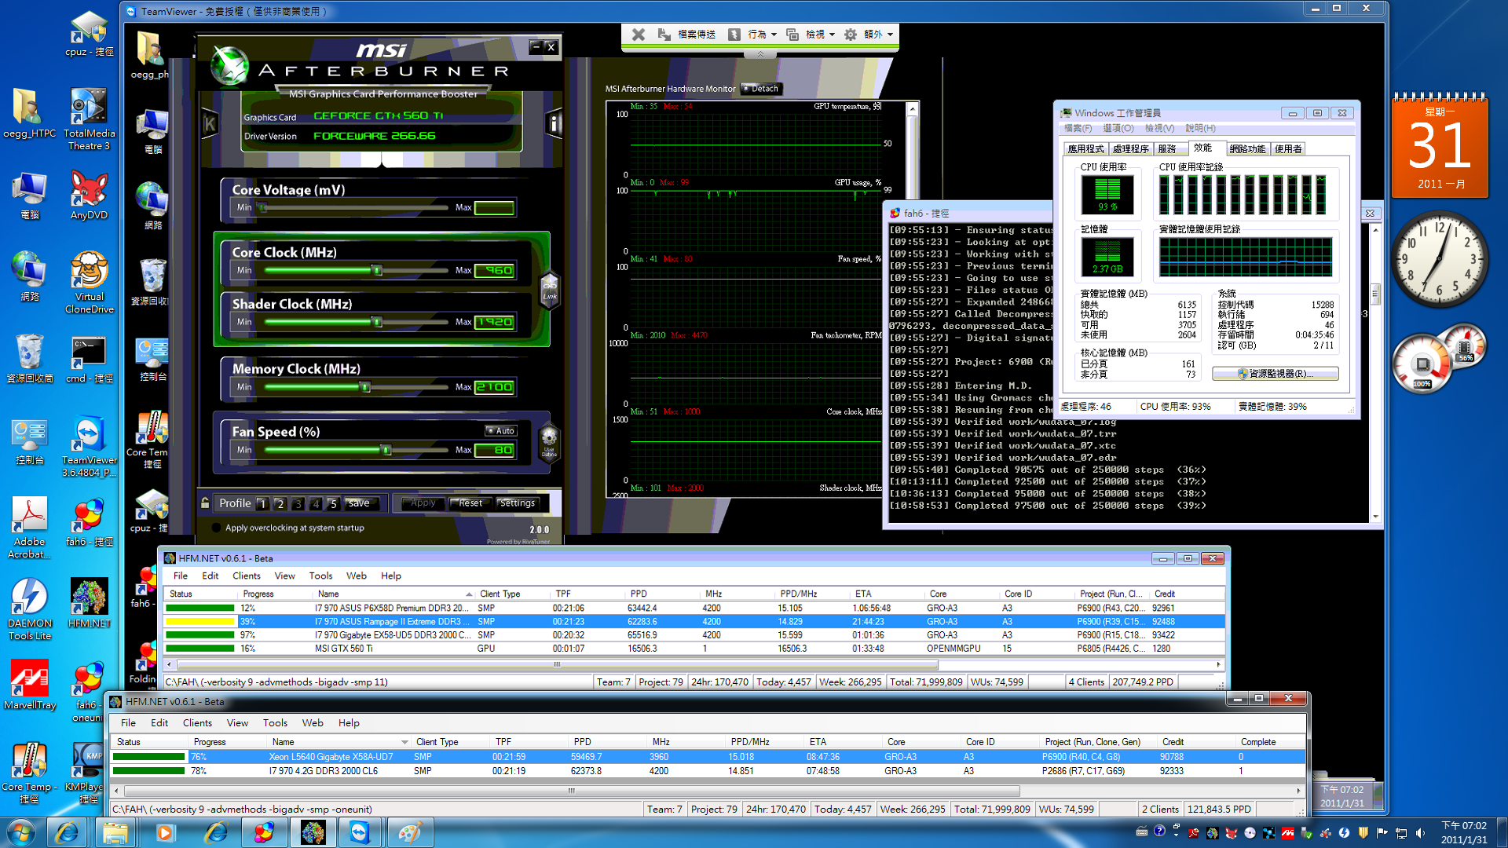This screenshot has width=1508, height=848.
Task: Open the HFM.NET desktop icon
Action: [x=89, y=603]
